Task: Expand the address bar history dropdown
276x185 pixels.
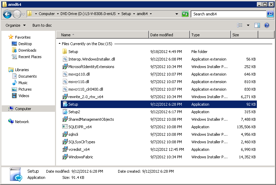Action: [x=177, y=14]
